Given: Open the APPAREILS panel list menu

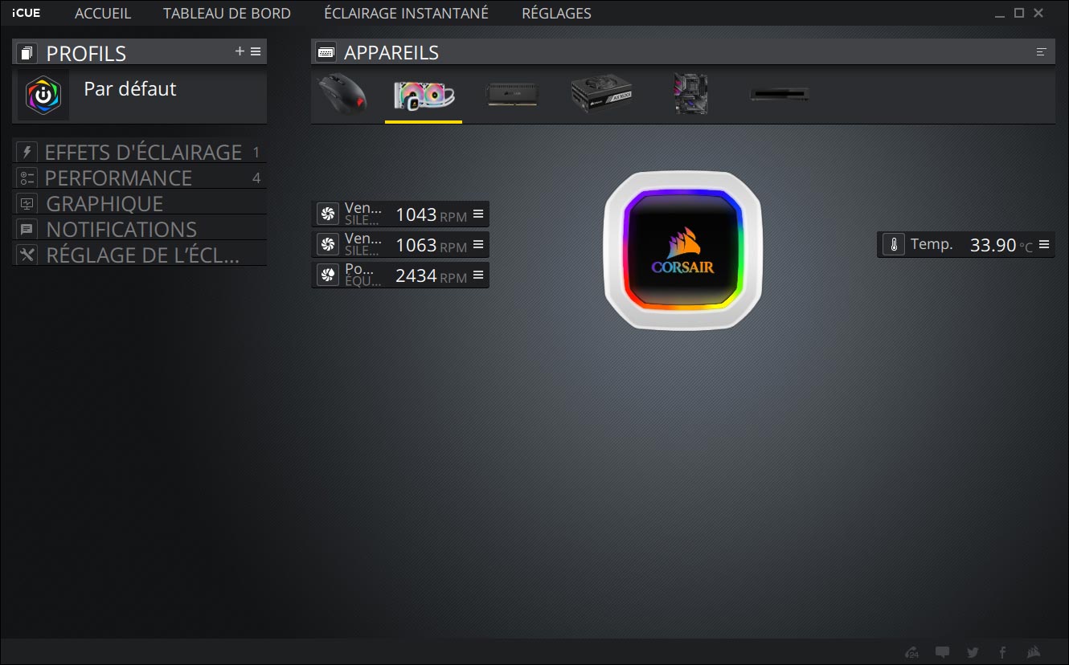Looking at the screenshot, I should pos(1042,52).
